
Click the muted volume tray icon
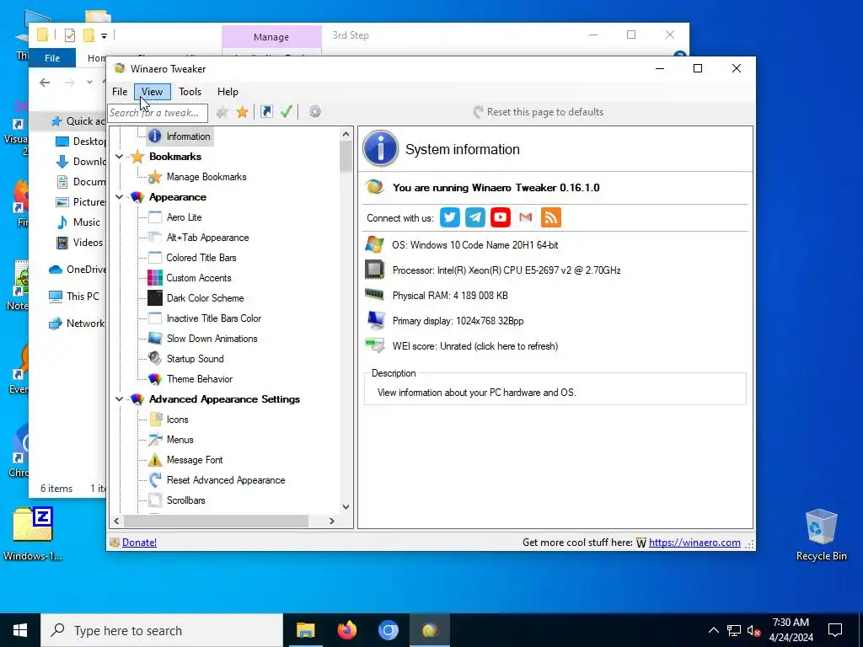[754, 630]
